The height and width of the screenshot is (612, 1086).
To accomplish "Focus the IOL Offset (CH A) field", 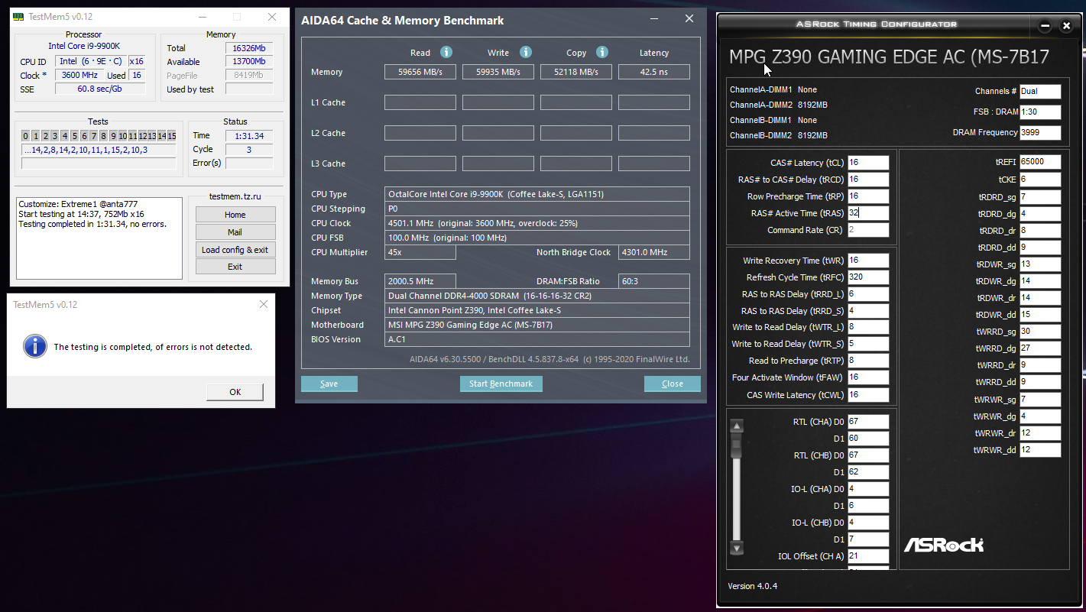I will coord(868,556).
